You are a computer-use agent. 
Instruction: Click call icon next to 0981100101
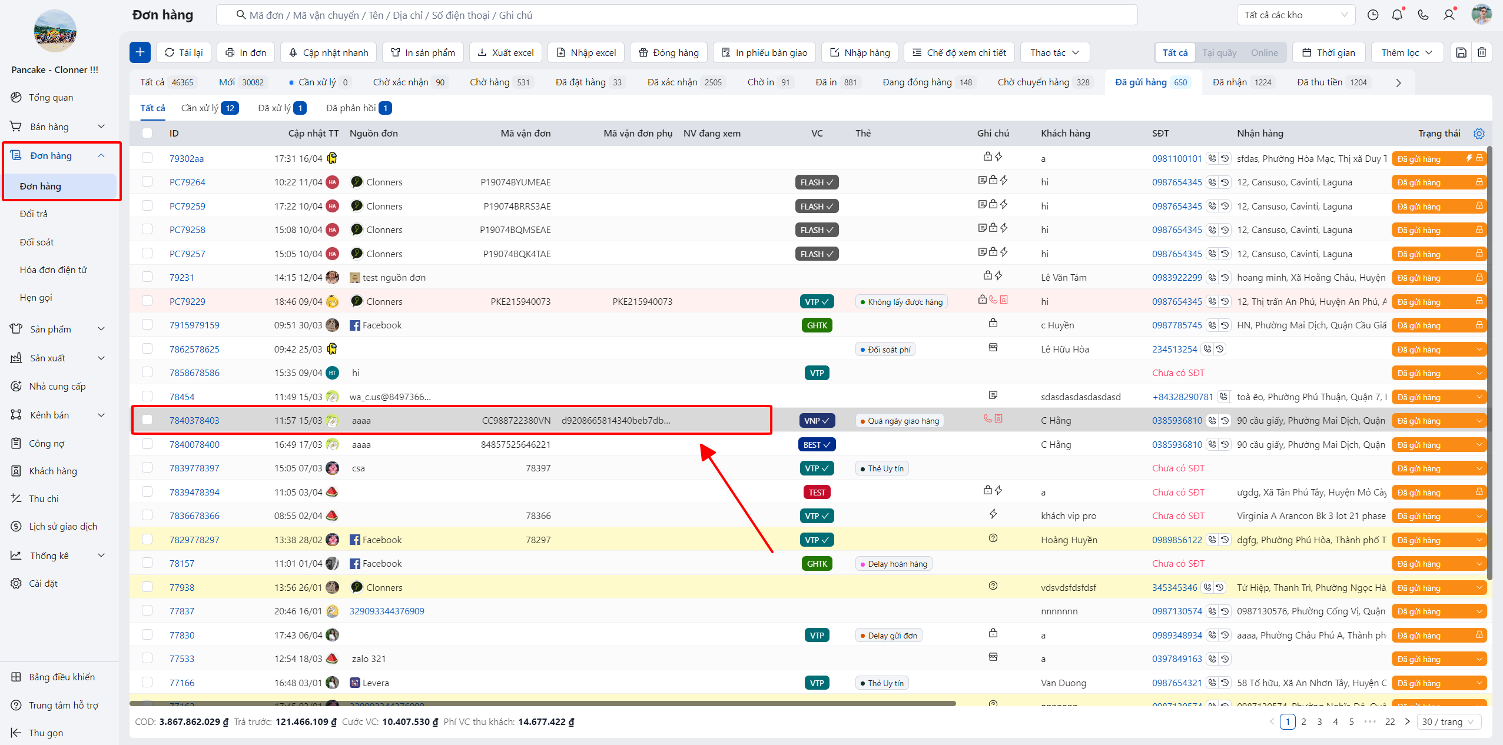click(x=1212, y=158)
